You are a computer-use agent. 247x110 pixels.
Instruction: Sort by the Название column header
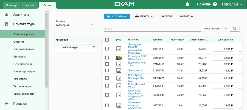pos(133,40)
